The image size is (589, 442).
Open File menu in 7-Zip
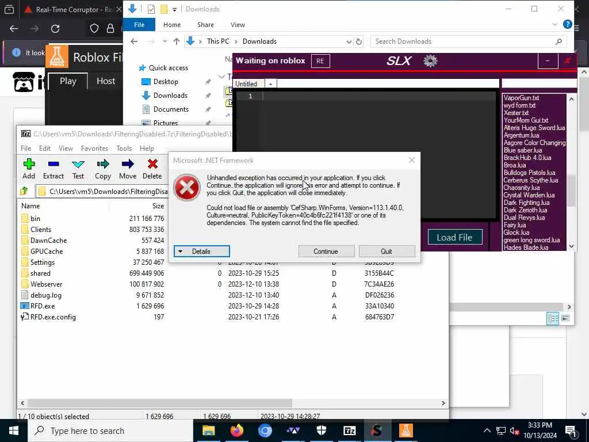click(x=26, y=148)
